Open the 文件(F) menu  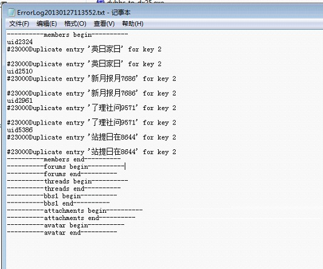click(19, 24)
